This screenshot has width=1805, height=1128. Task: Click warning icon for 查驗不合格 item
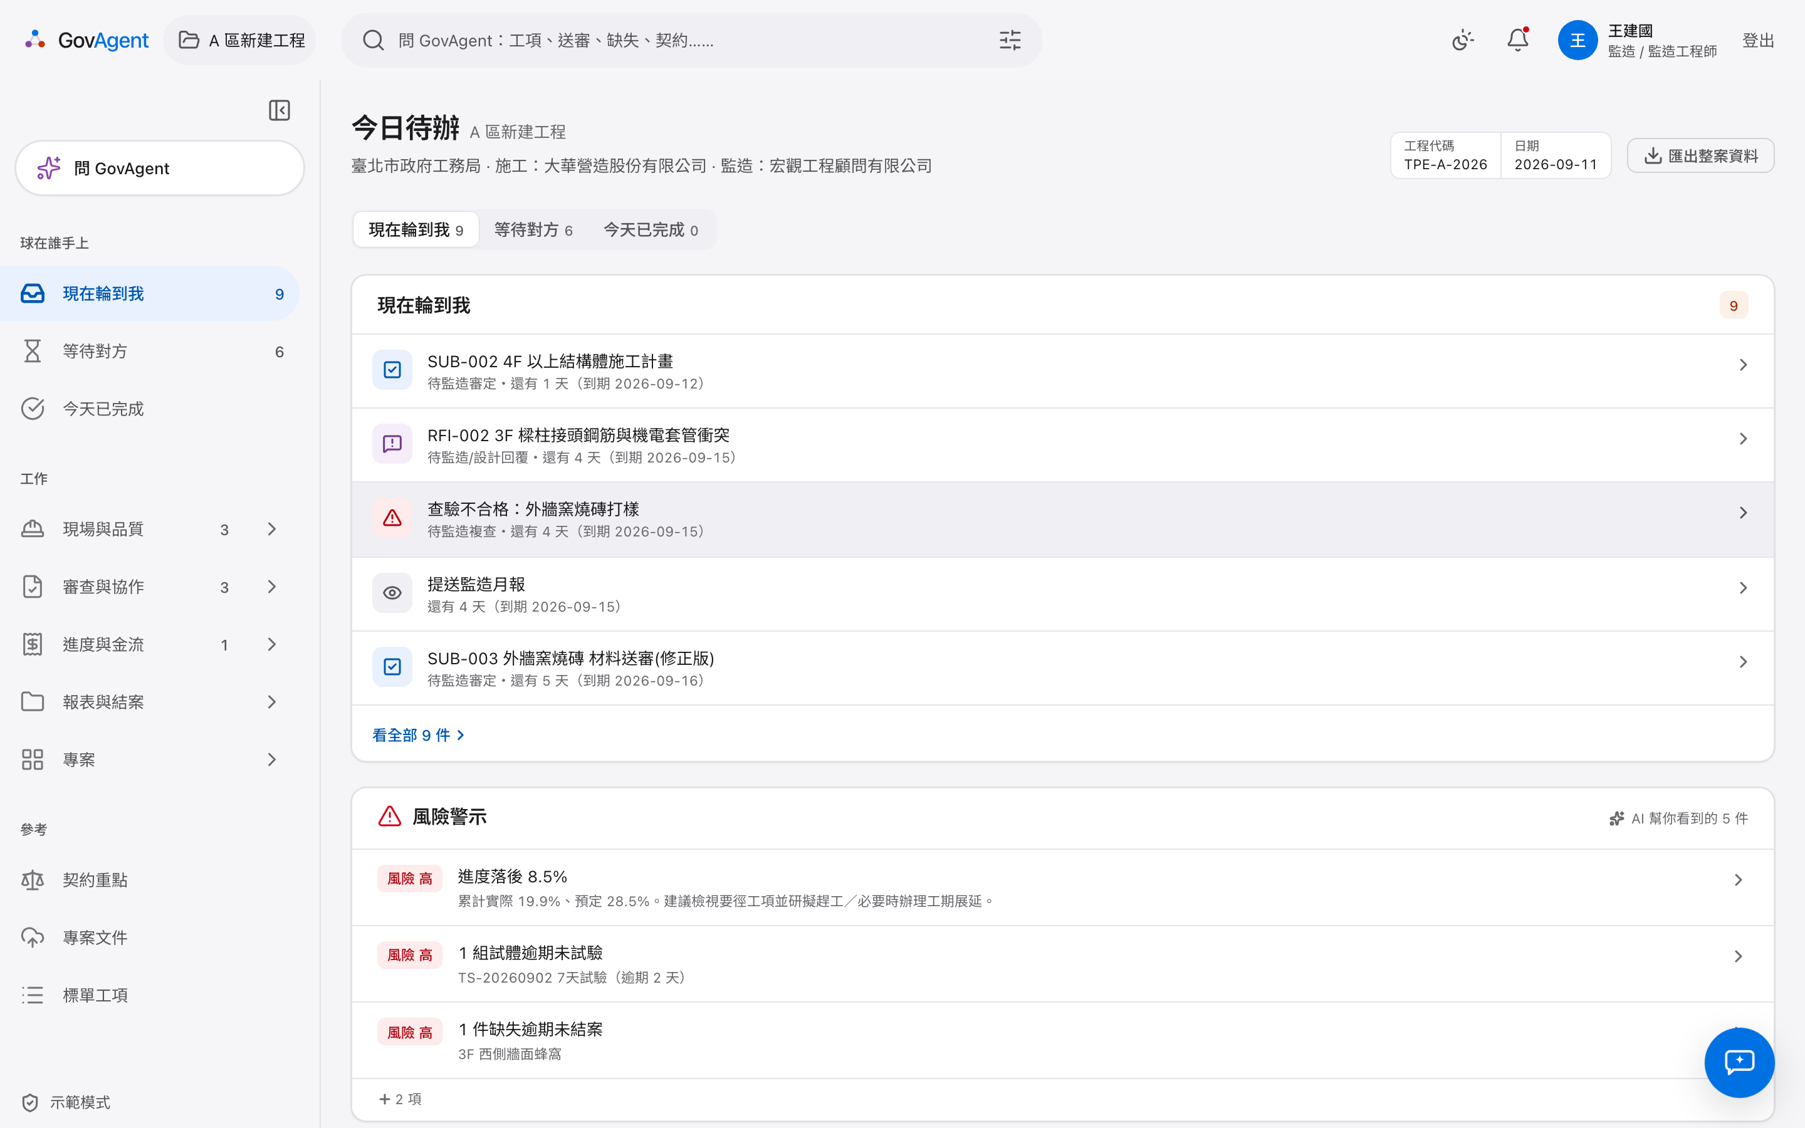click(392, 518)
